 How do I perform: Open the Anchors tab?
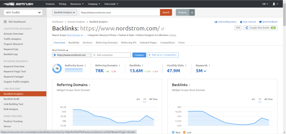coord(87,43)
